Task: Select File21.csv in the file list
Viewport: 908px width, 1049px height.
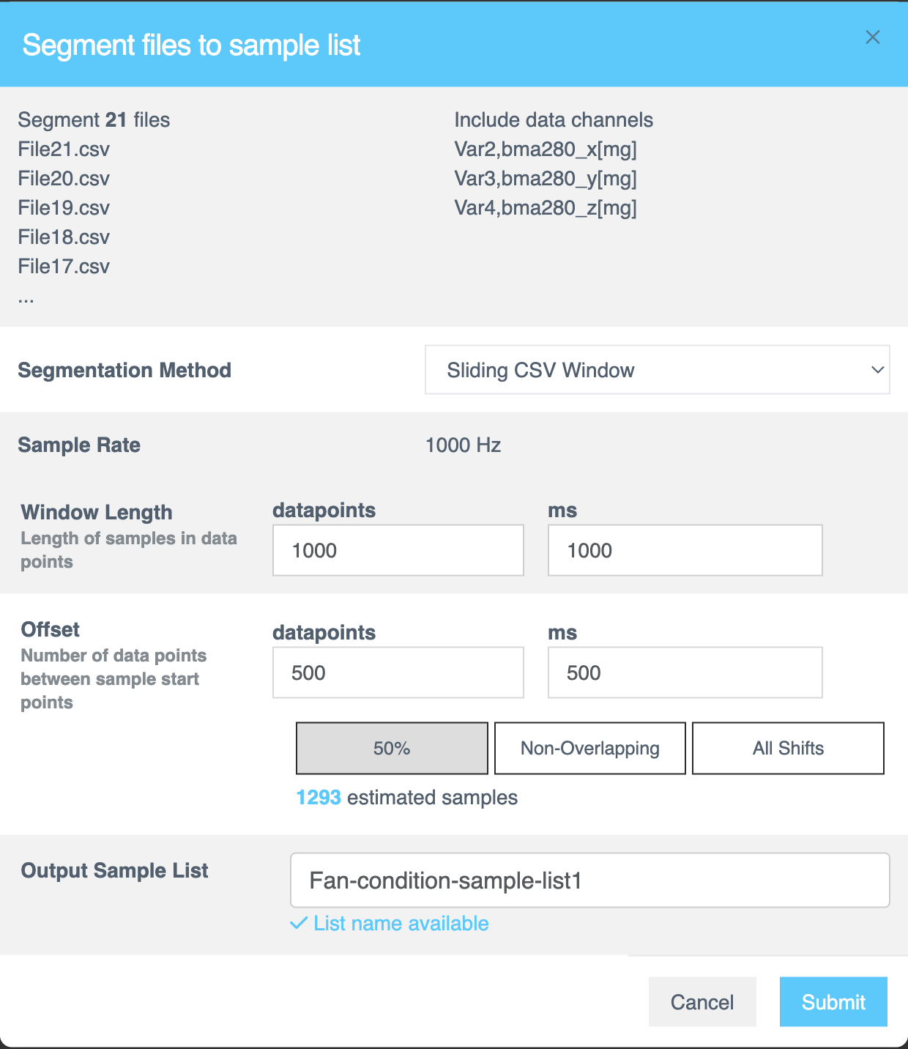Action: tap(64, 149)
